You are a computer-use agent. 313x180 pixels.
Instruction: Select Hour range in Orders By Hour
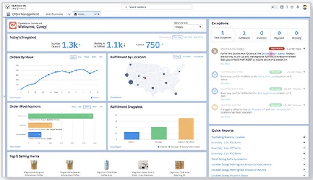[x=73, y=57]
